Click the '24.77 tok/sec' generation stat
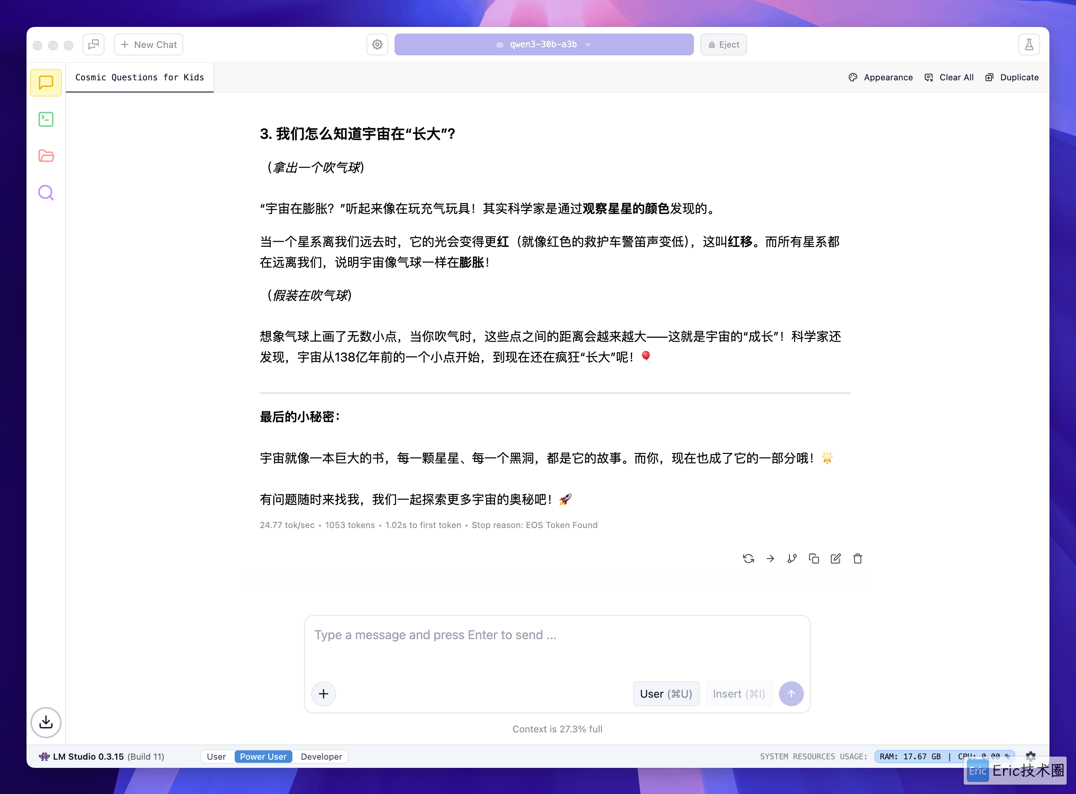The height and width of the screenshot is (794, 1076). tap(287, 525)
